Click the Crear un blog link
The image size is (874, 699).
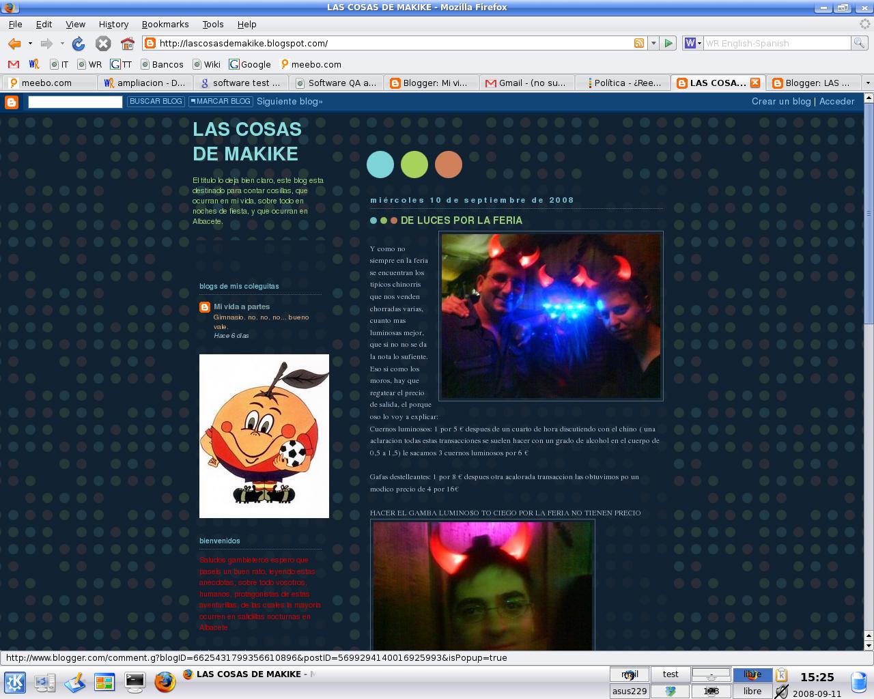tap(781, 101)
